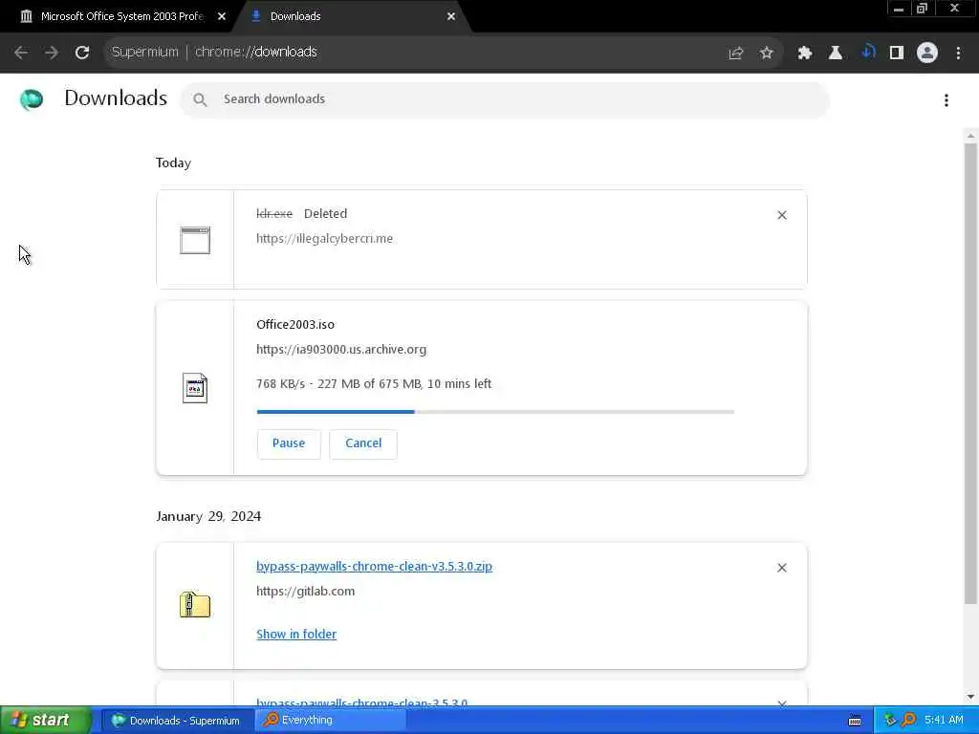
Task: Click the Office2003.iso download progress bar
Action: coord(495,412)
